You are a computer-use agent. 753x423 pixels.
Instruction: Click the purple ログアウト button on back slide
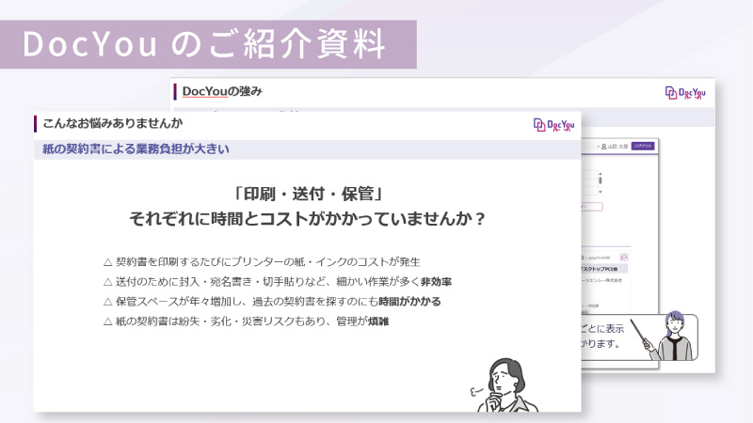coord(643,146)
